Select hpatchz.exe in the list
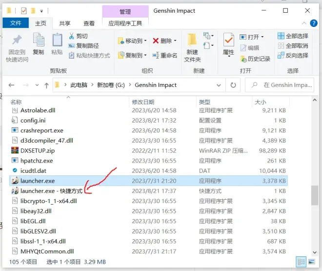The image size is (322, 271). [x=148, y=161]
